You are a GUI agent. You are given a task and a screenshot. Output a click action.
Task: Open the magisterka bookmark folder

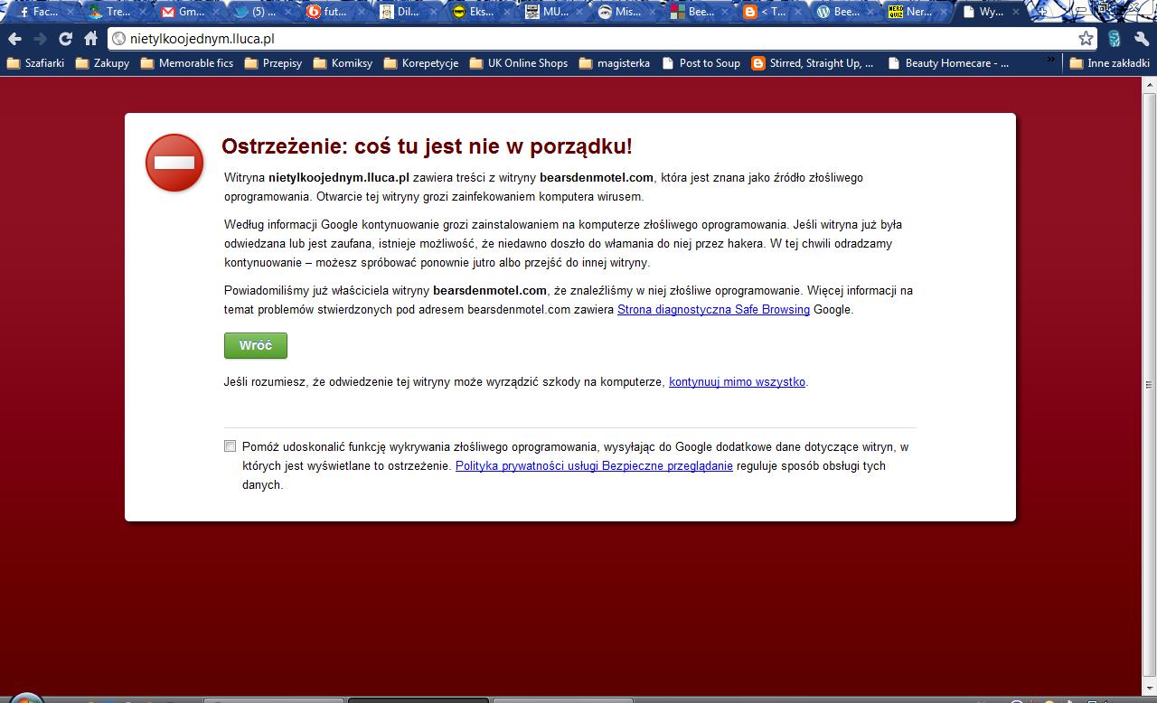[x=614, y=63]
